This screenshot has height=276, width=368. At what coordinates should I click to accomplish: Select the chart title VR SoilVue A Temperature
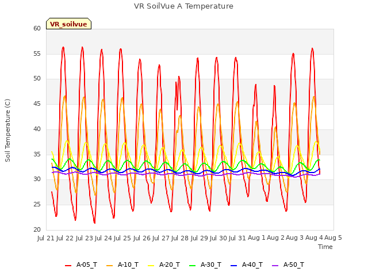183,6
